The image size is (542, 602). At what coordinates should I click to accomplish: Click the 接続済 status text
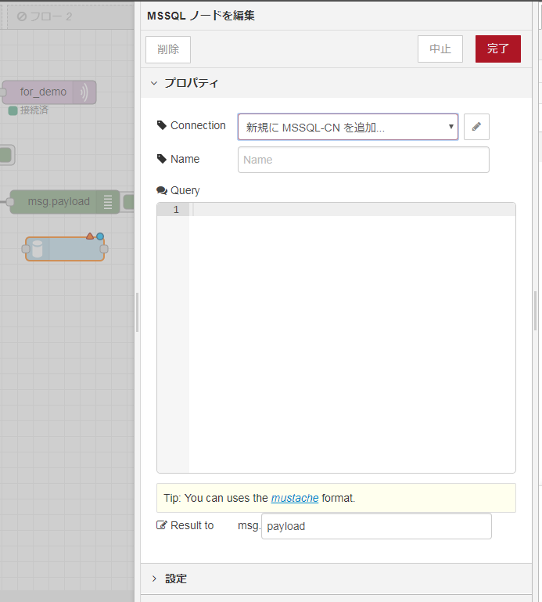point(34,110)
